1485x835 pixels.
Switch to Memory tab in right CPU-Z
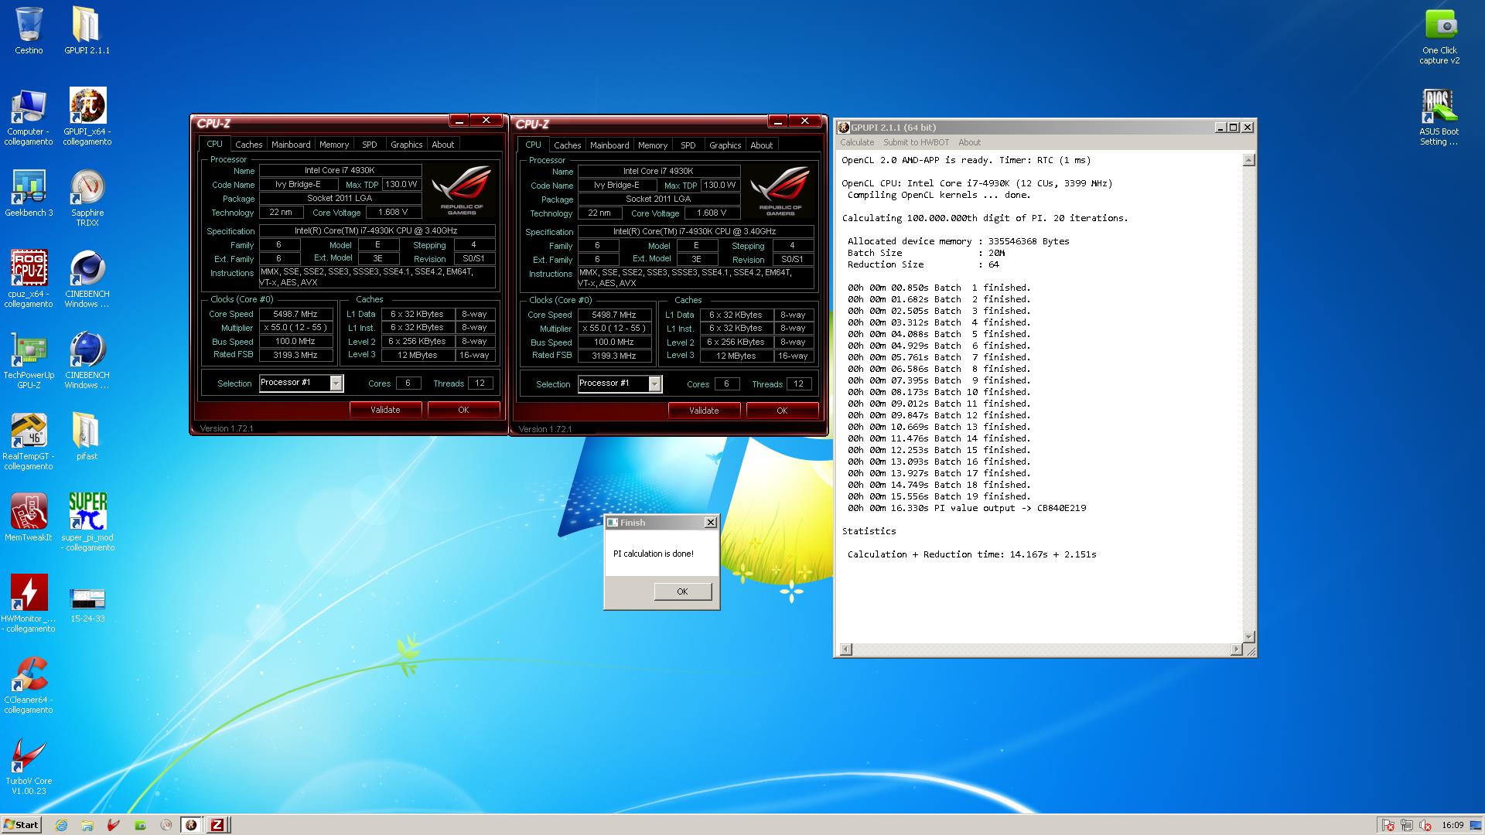pos(653,145)
